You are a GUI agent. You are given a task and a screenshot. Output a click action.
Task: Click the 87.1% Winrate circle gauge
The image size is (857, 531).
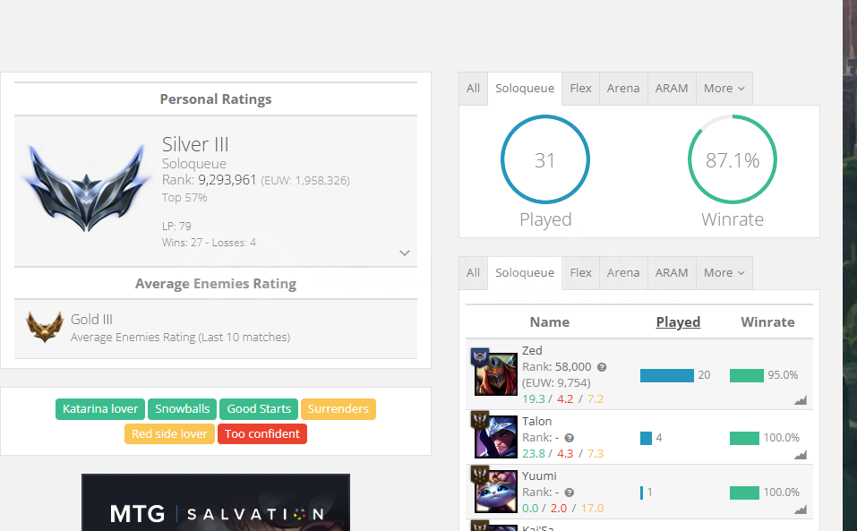[732, 159]
